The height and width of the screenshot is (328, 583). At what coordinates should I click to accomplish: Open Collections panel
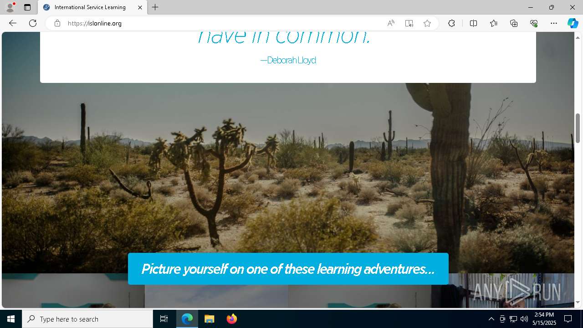(514, 23)
